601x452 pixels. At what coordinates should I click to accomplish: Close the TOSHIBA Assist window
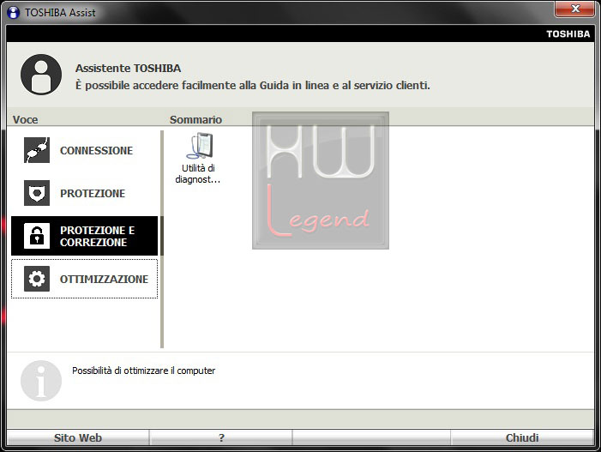click(574, 9)
